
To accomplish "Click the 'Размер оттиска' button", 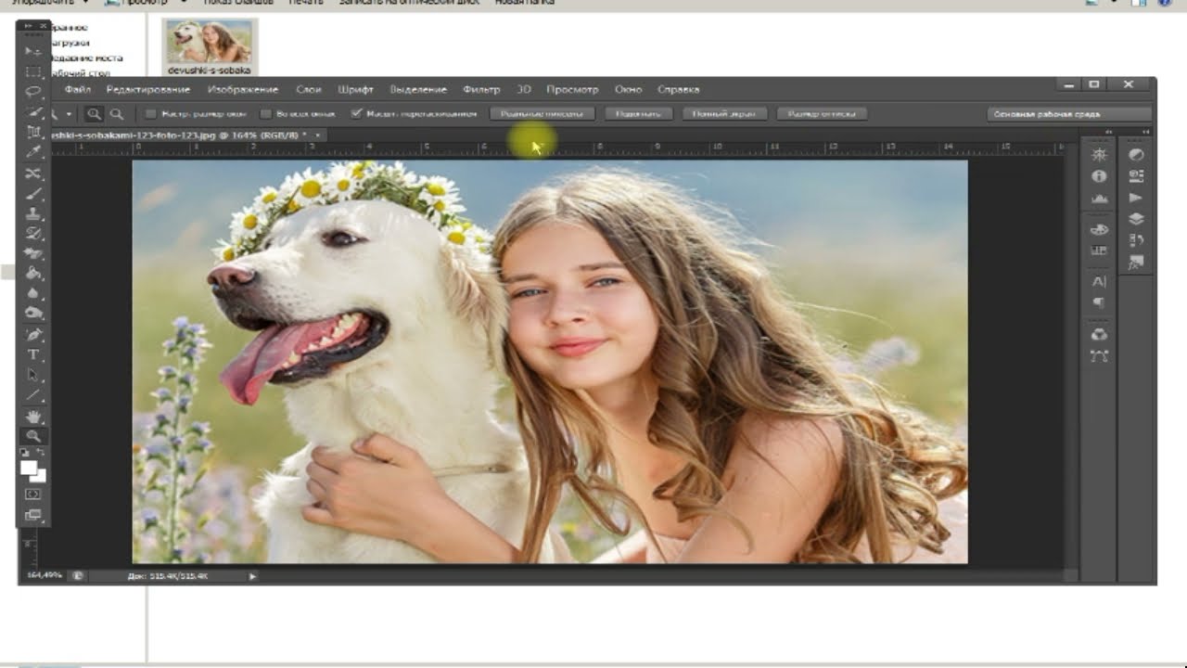I will (x=822, y=114).
